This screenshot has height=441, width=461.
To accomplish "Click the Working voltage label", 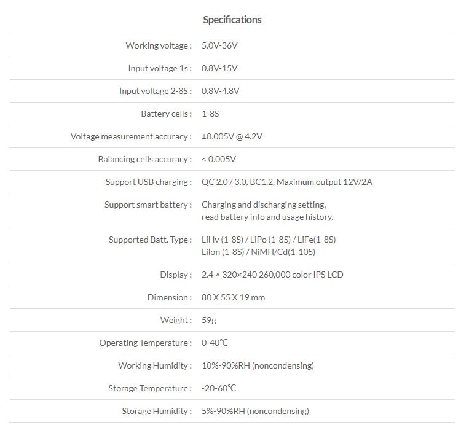I will pyautogui.click(x=159, y=45).
